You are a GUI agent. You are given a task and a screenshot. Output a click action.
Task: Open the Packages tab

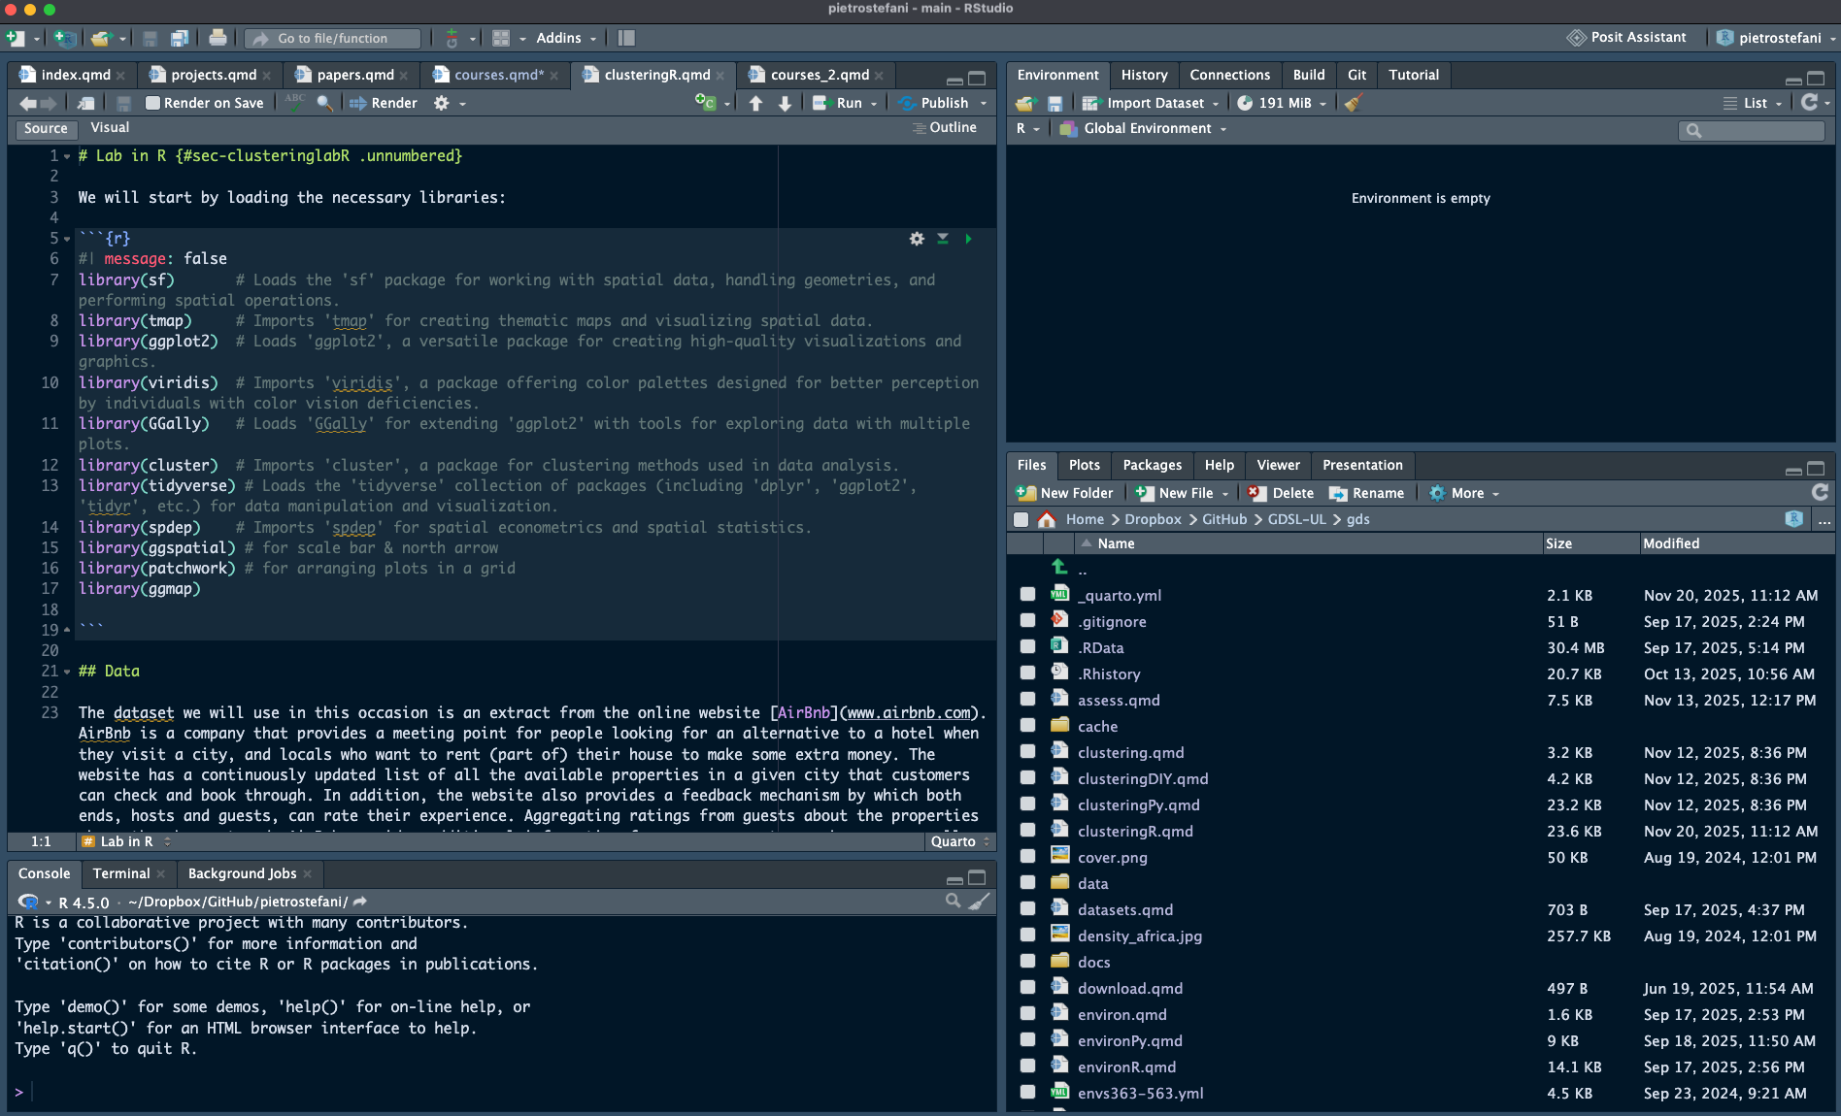1152,465
